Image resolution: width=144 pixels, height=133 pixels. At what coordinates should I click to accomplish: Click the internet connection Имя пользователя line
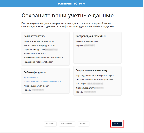click(90, 88)
